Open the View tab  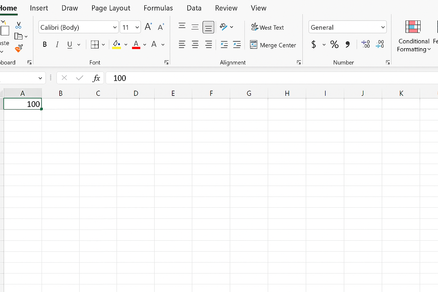[x=259, y=8]
